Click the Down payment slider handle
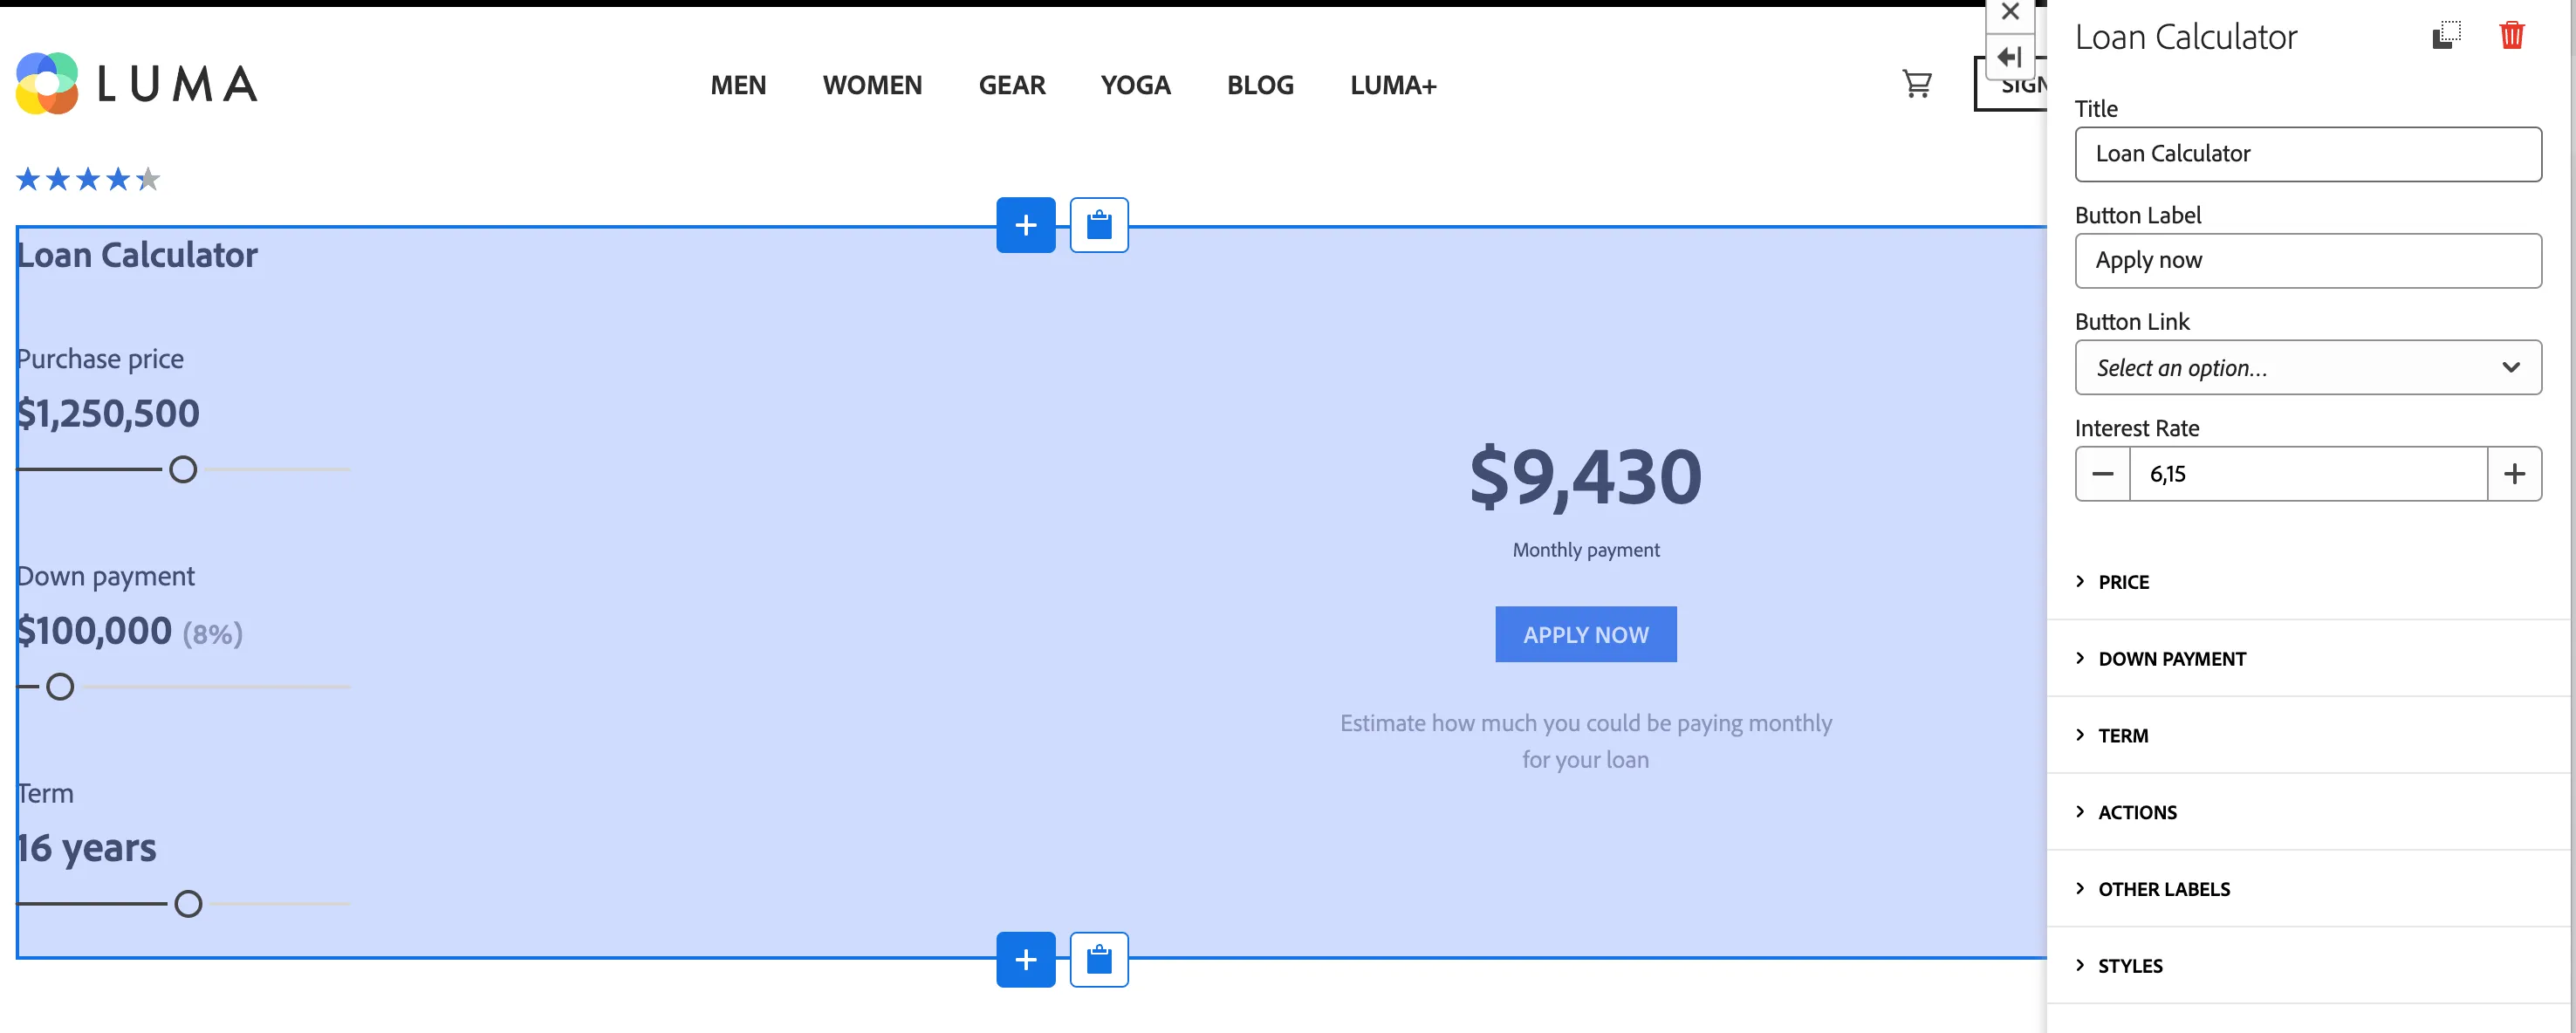 (60, 687)
